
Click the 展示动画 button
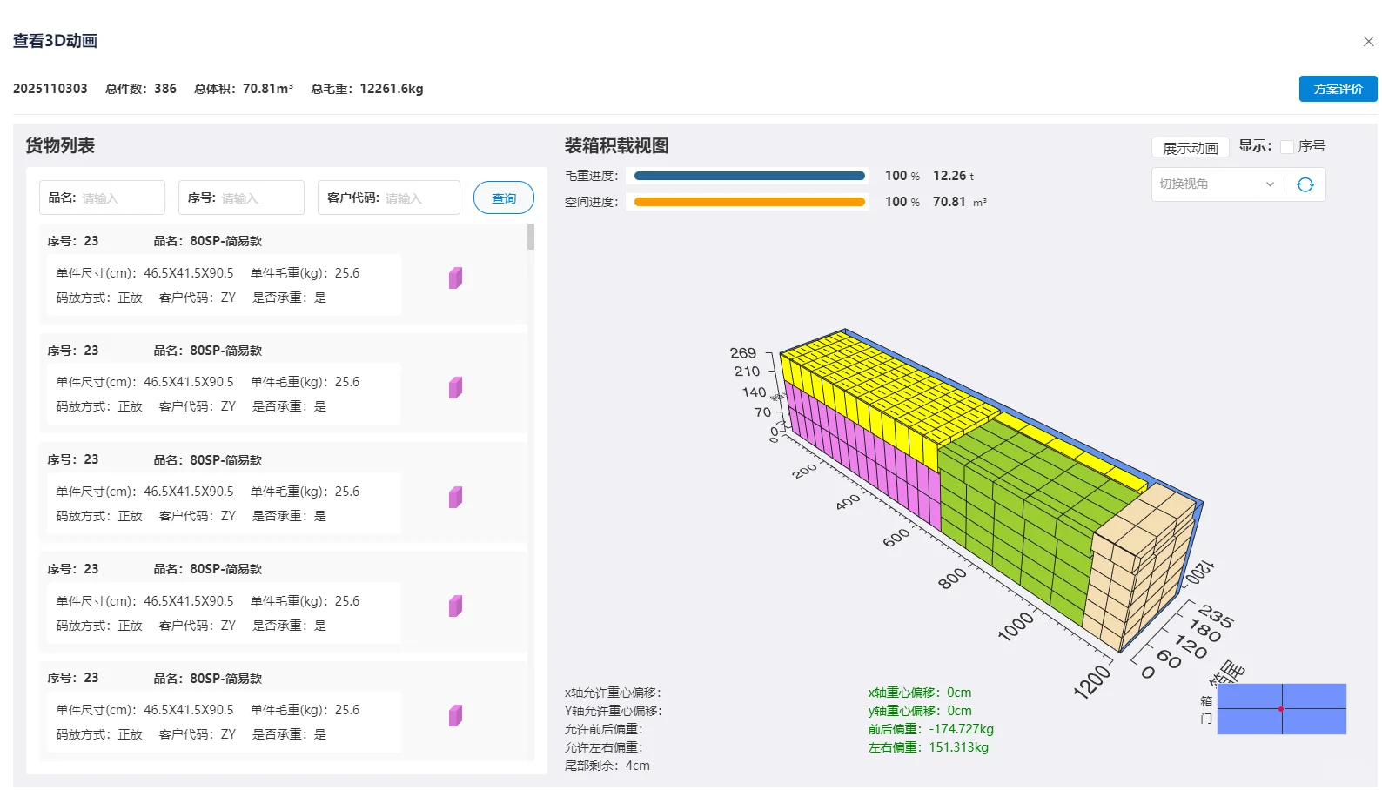pos(1190,148)
